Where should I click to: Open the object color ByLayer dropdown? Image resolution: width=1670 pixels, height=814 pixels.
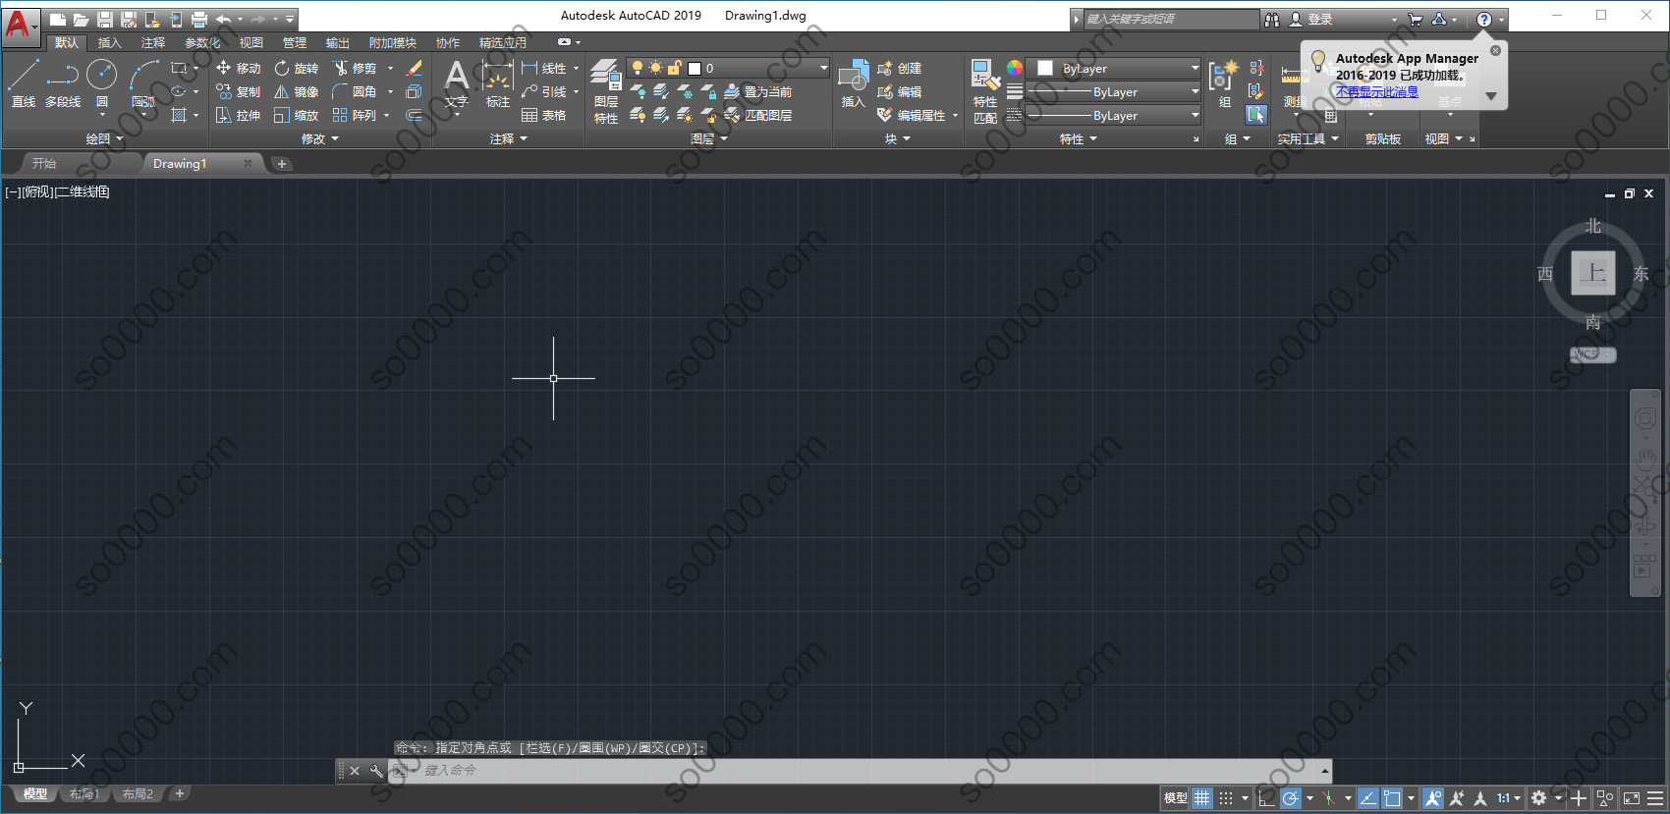(1113, 68)
